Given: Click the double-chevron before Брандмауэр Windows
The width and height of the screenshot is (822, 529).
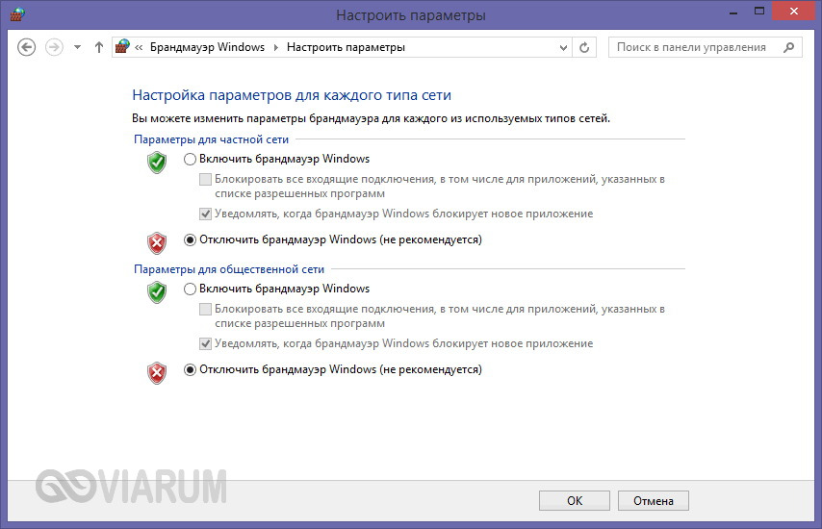Looking at the screenshot, I should [x=139, y=47].
